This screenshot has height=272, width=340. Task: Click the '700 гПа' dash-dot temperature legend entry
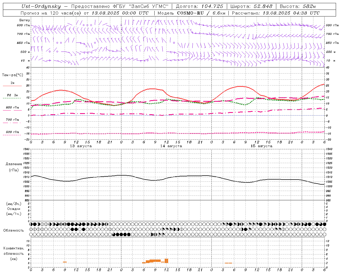(12, 121)
